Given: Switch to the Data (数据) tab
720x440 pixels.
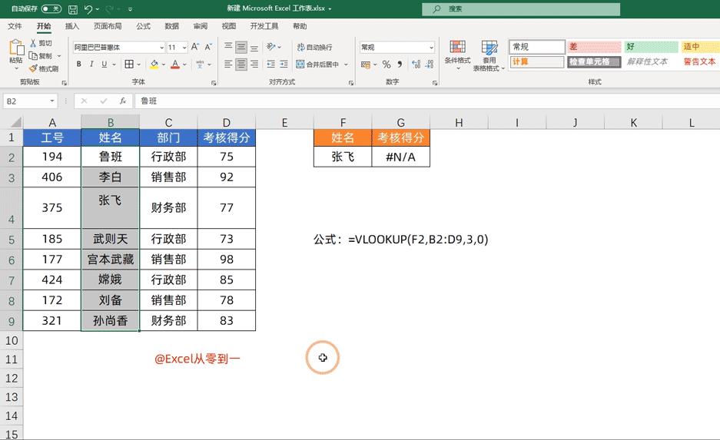Looking at the screenshot, I should click(x=171, y=26).
